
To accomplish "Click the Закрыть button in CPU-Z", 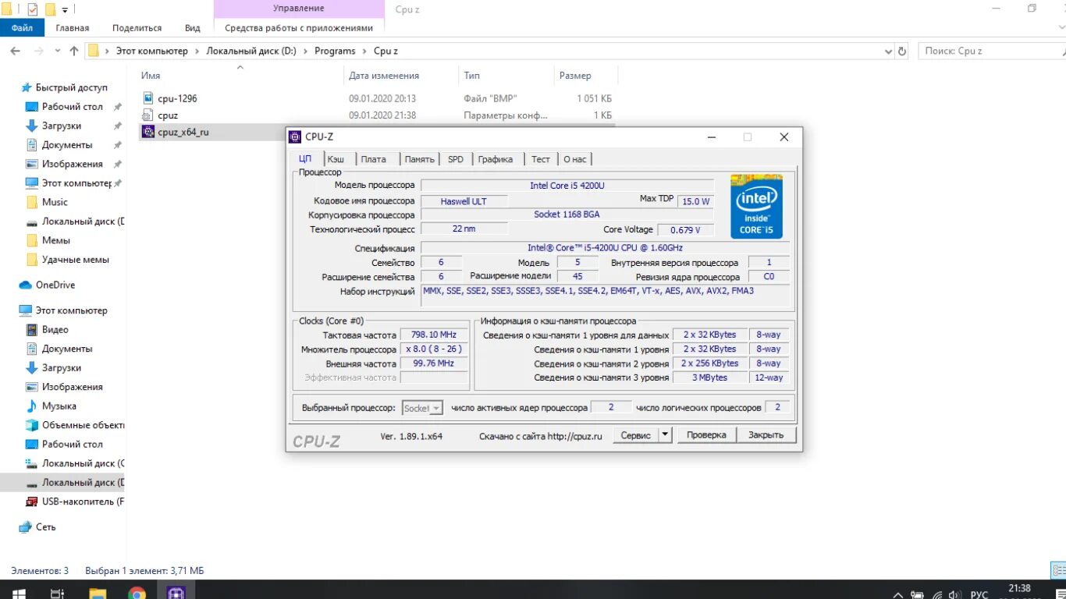I will [766, 435].
